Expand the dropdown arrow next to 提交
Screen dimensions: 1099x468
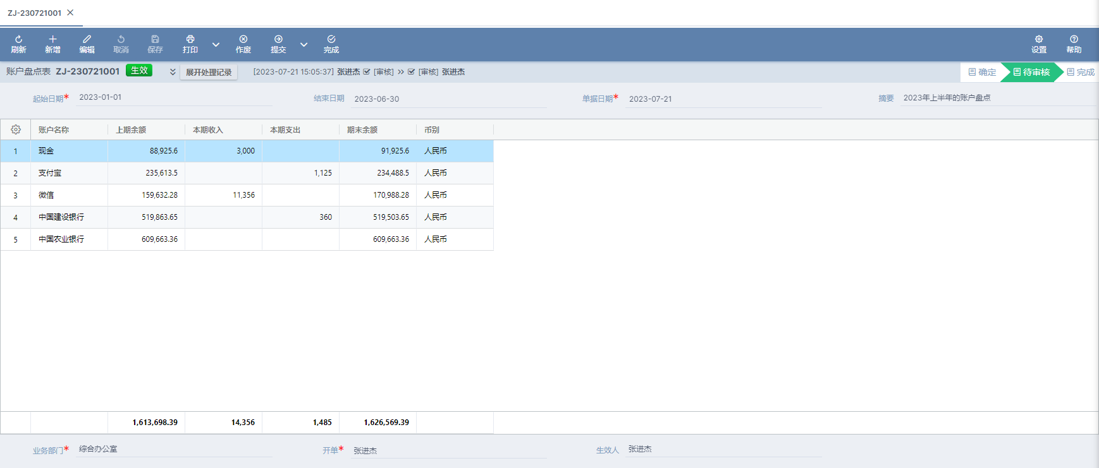(x=304, y=45)
